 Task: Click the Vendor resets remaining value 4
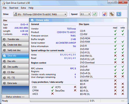click(75, 74)
